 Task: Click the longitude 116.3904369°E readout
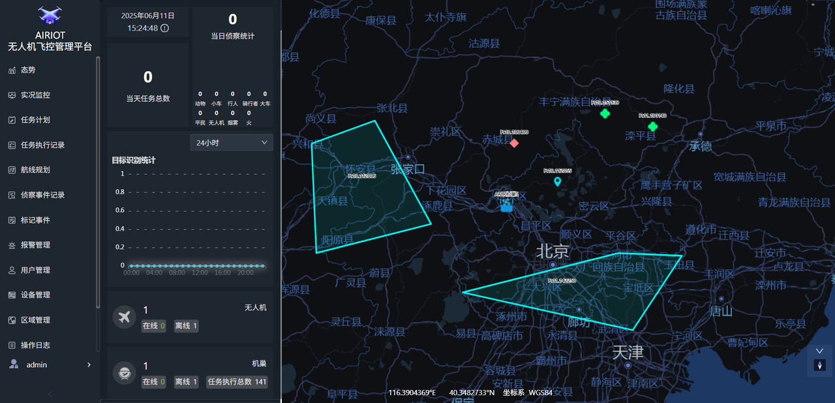click(412, 393)
